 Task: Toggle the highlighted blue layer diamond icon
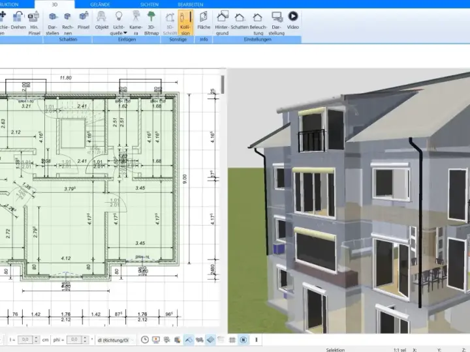click(210, 340)
